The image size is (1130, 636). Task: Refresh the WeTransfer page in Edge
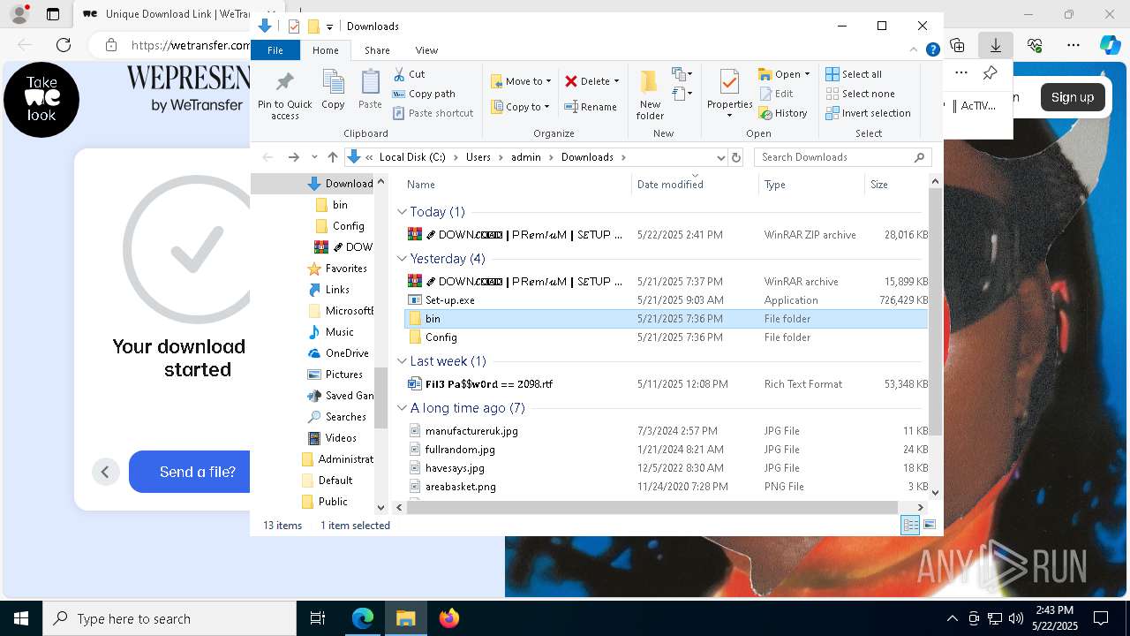pos(64,45)
